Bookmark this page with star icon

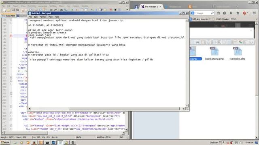219,13
